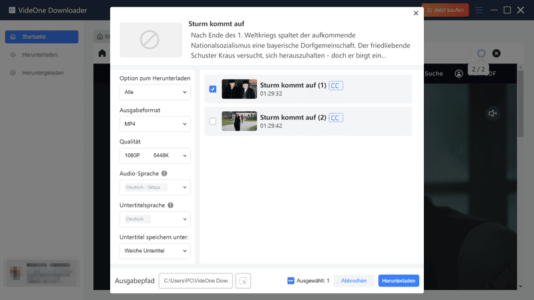Click the Untertitelsprache info icon
The height and width of the screenshot is (300, 534).
point(171,205)
